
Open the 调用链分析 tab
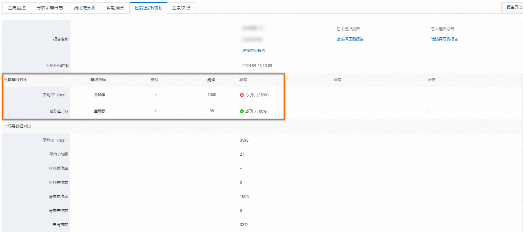(85, 8)
